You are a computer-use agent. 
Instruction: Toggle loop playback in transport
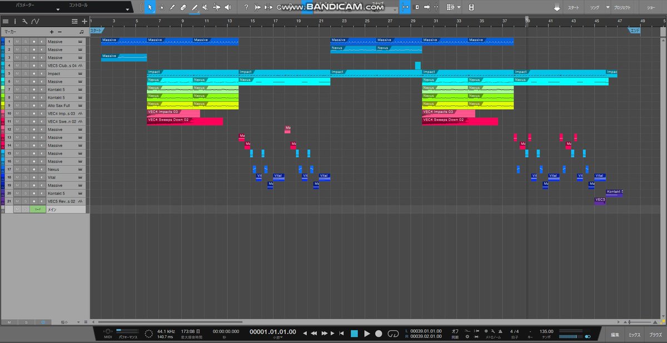(x=394, y=334)
